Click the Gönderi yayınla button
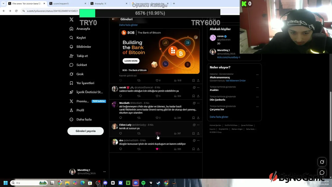This screenshot has width=332, height=187. pos(86,131)
